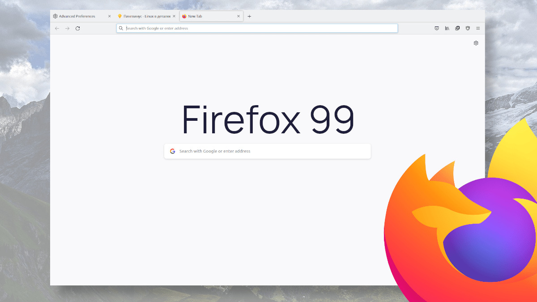Focus the address bar field
The width and height of the screenshot is (537, 302).
pyautogui.click(x=257, y=28)
